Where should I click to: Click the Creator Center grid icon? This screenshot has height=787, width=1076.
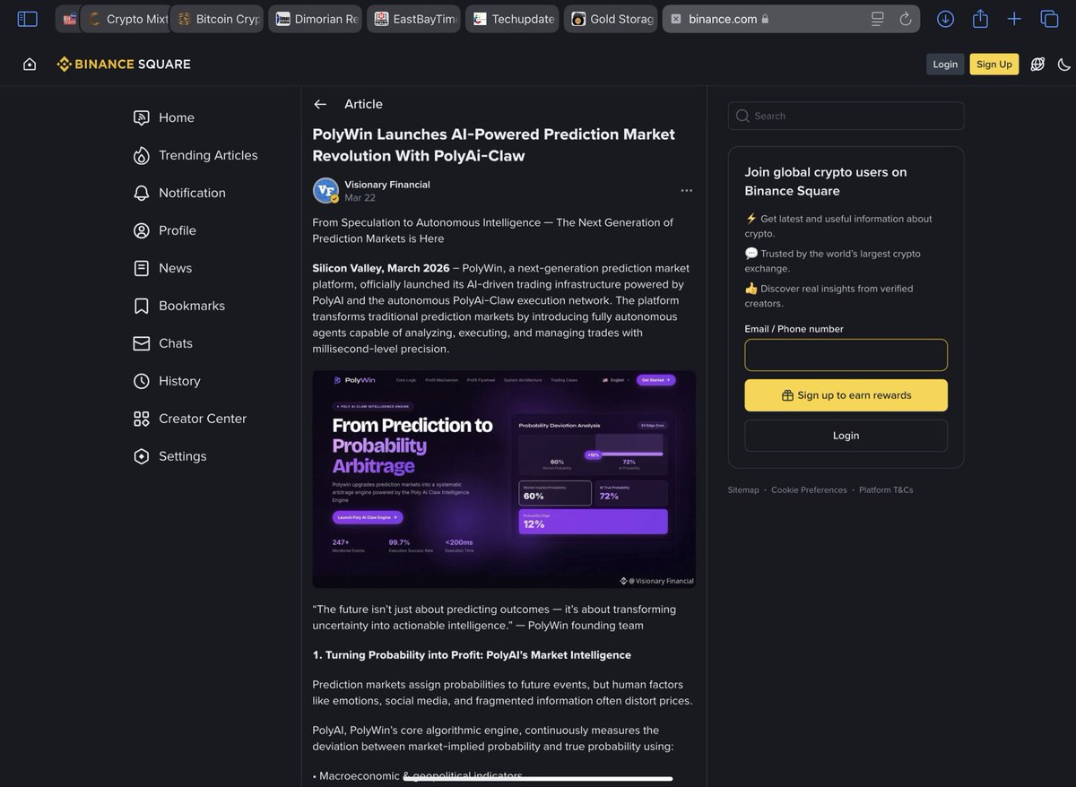click(x=141, y=419)
